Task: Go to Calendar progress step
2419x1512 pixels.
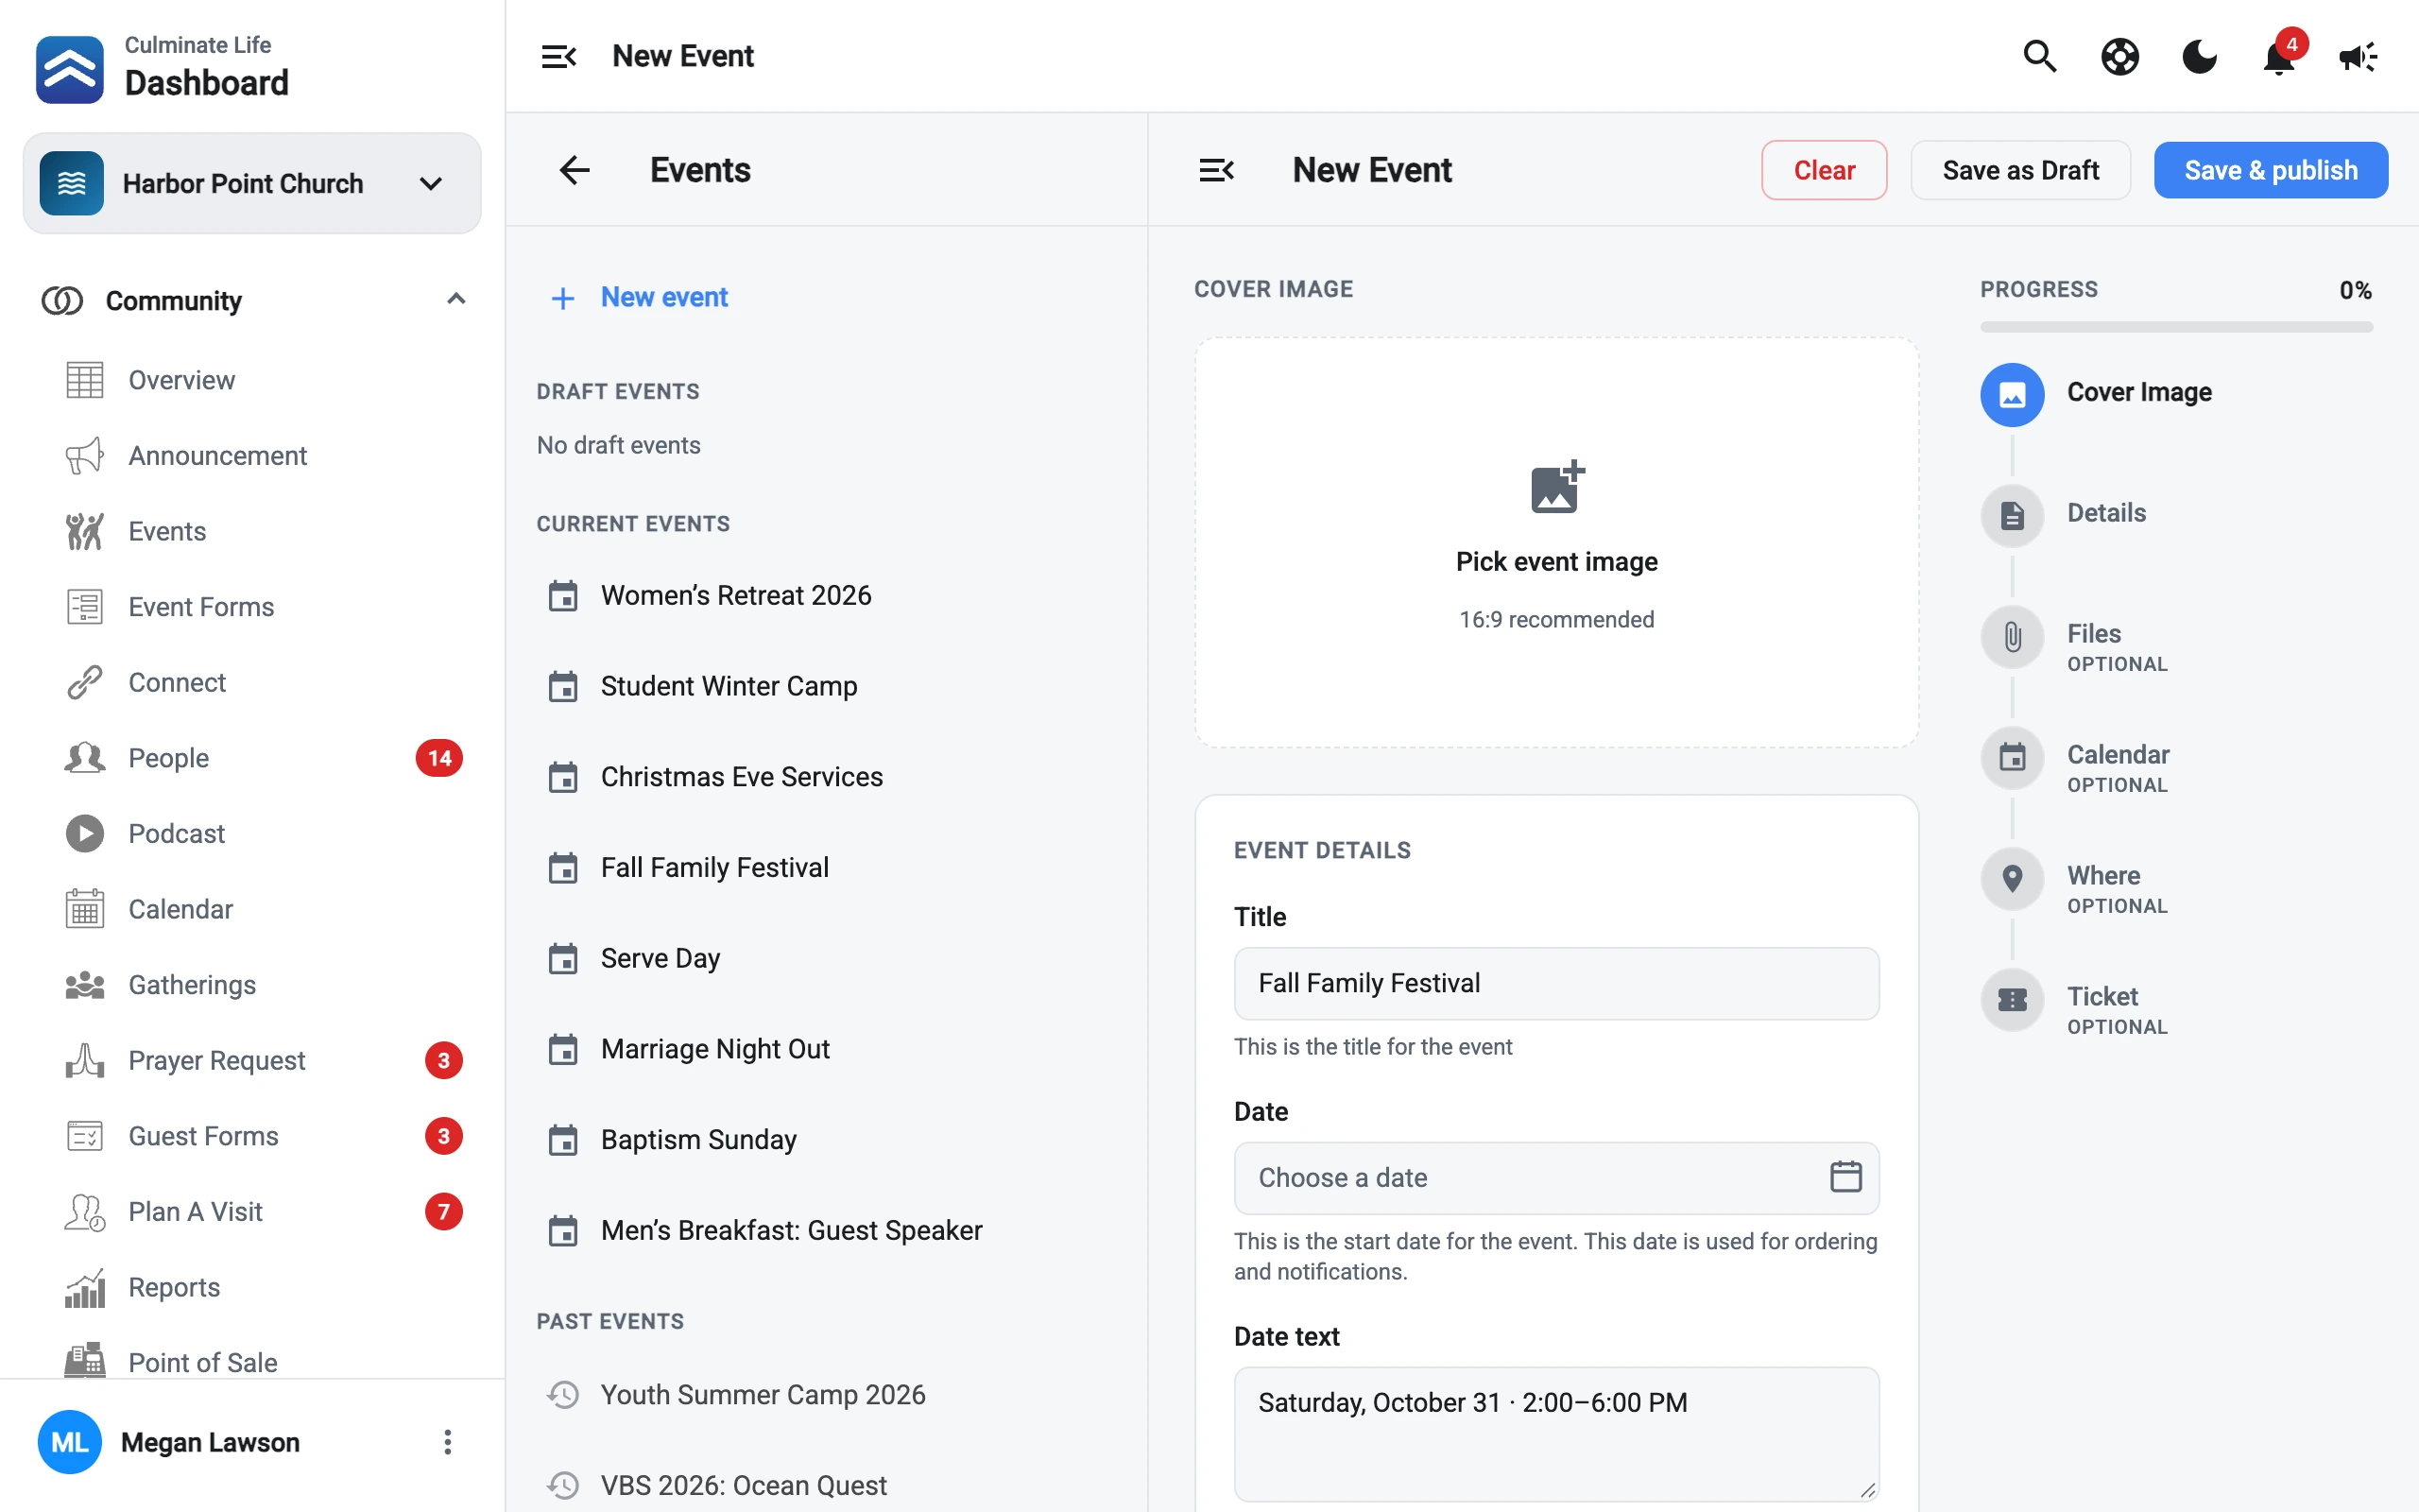Action: pos(2075,757)
